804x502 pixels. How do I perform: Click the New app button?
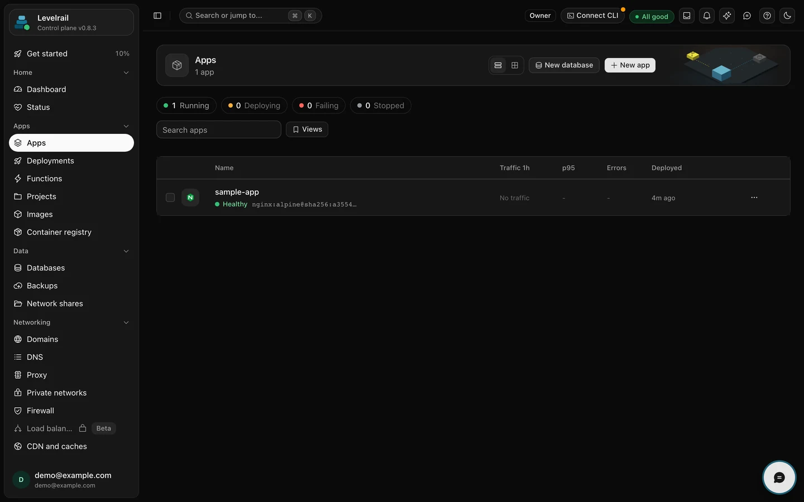point(630,65)
